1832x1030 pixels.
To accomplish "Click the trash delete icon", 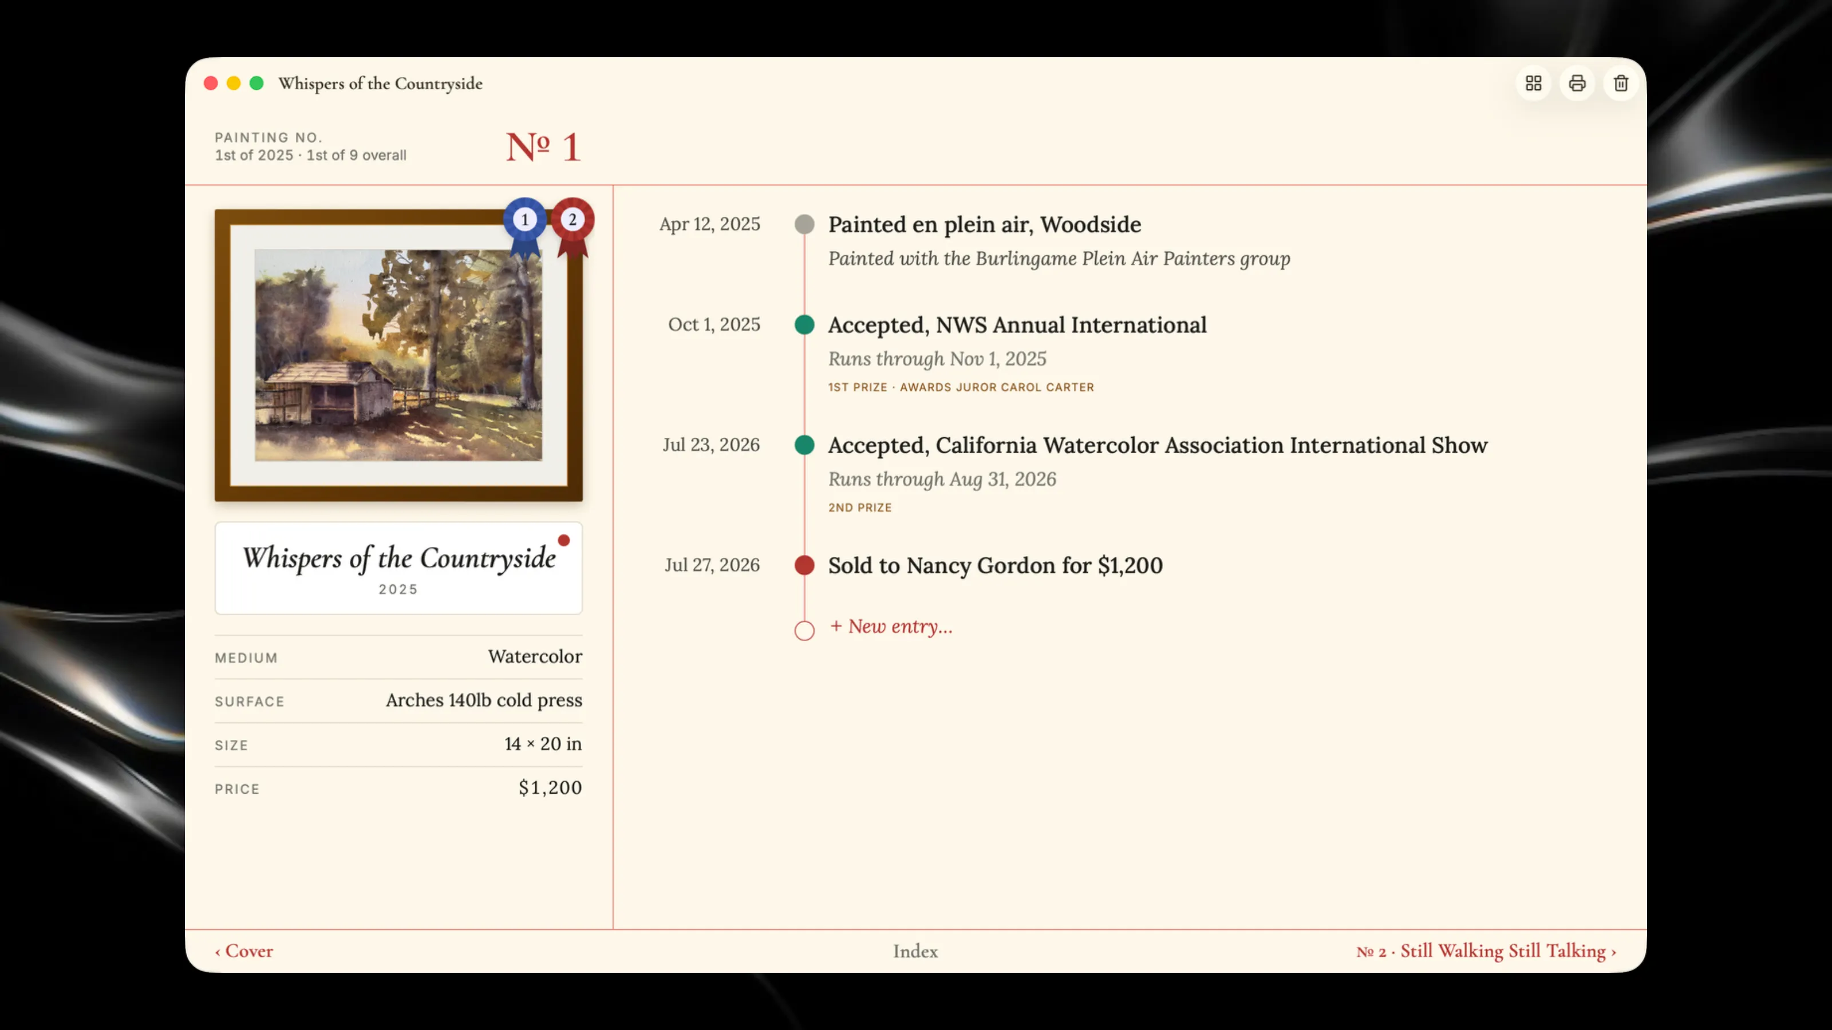I will [x=1621, y=83].
